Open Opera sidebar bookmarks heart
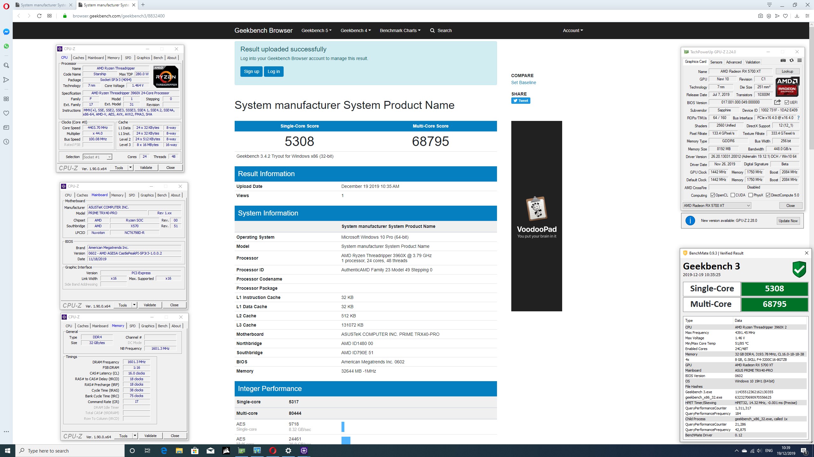Screen dimensions: 814x457 [6, 113]
